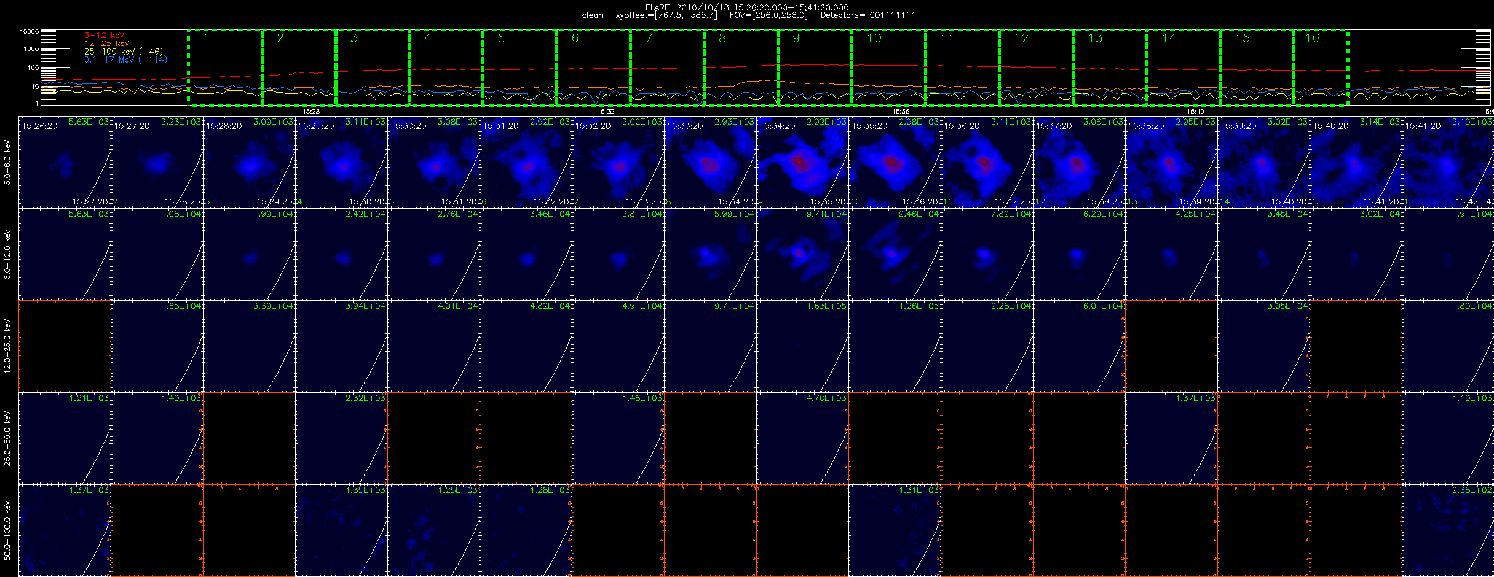This screenshot has height=577, width=1494.
Task: Open the 6.0-12.0 keV image labeled 1.99E+04
Action: [249, 254]
